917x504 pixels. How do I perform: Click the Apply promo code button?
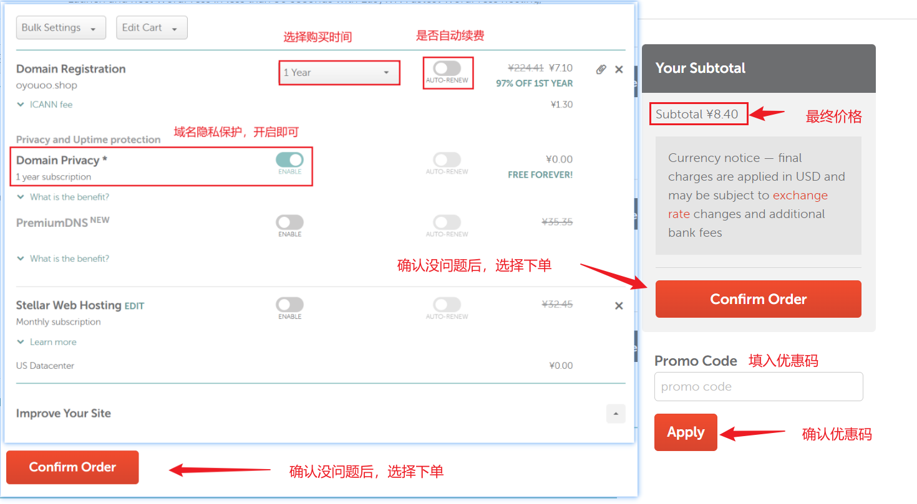tap(686, 432)
